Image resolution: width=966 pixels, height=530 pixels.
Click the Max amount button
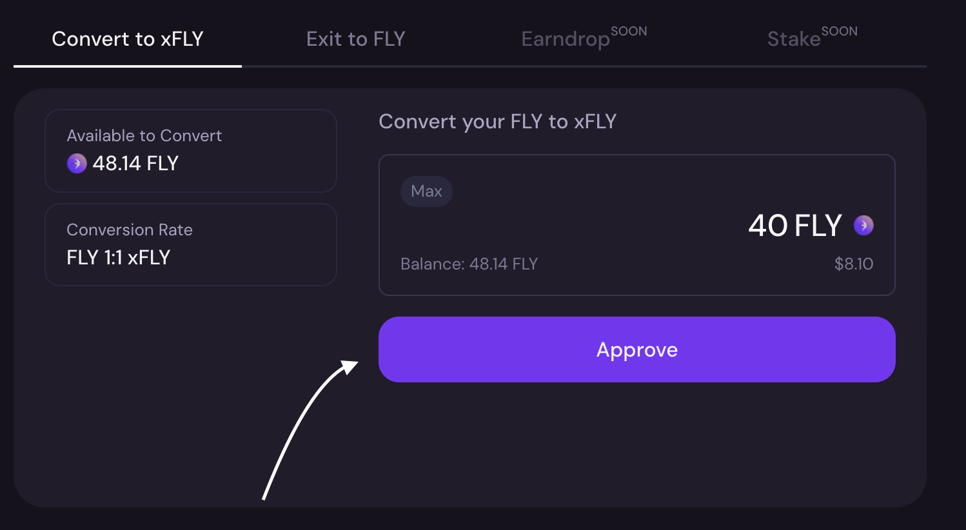tap(426, 191)
